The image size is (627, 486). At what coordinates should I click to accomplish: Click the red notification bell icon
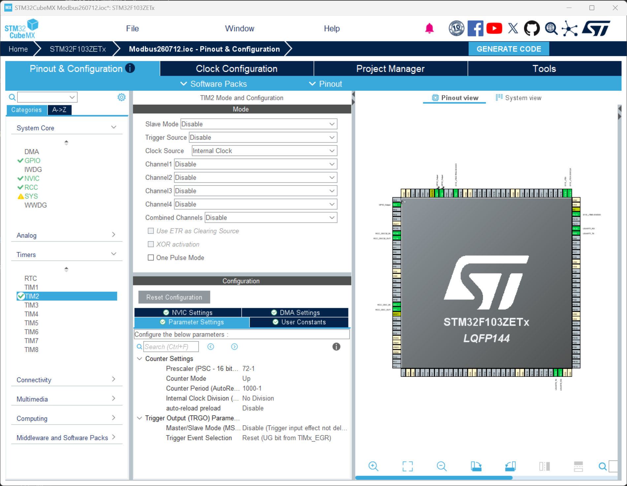[429, 28]
